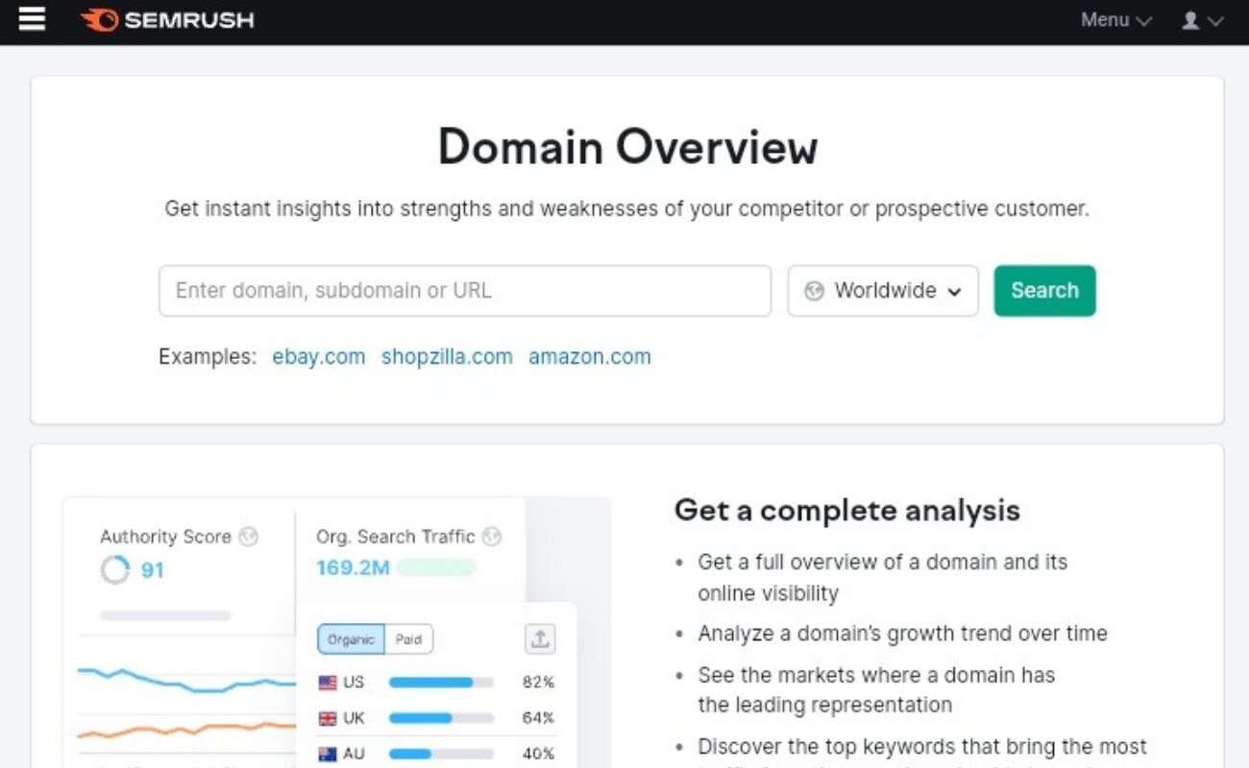Click the Org. Search Traffic label

pyautogui.click(x=396, y=537)
